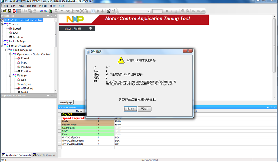Click the drvFOC.alignVoltage variable name

coord(73,144)
